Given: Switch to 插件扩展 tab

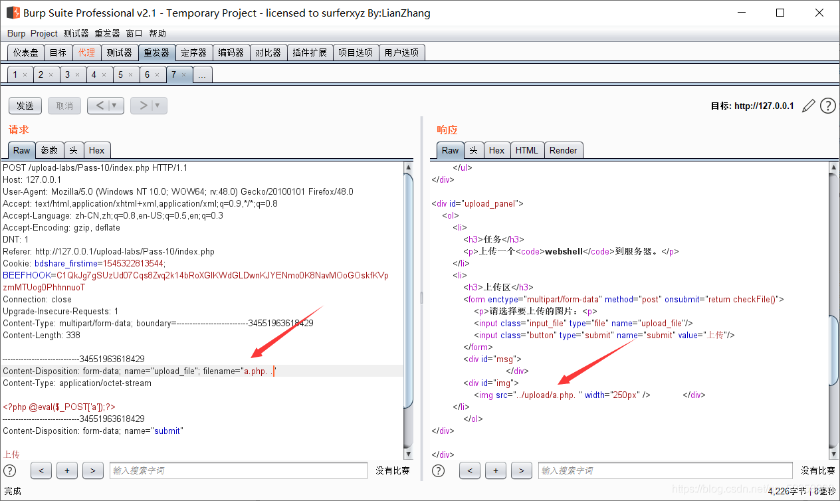Looking at the screenshot, I should click(310, 52).
